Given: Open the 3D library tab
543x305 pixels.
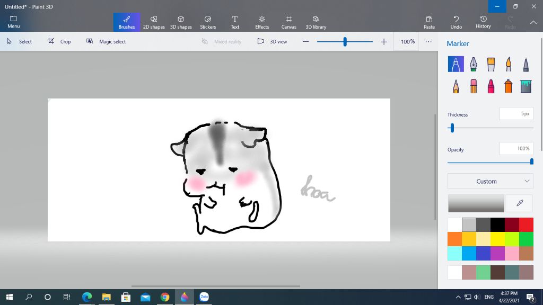Looking at the screenshot, I should pos(316,22).
